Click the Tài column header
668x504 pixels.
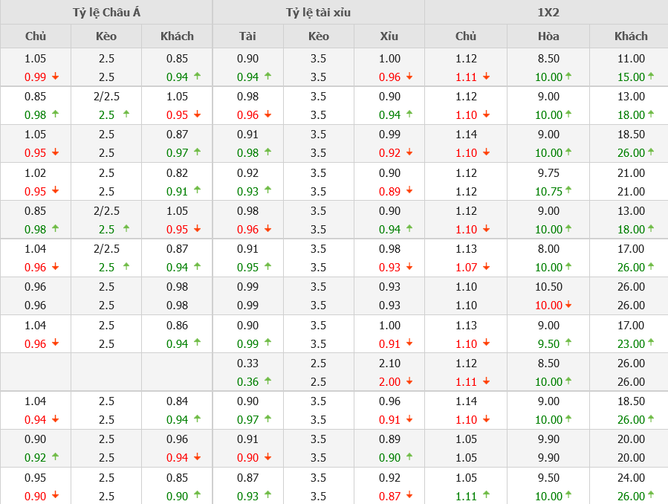[x=247, y=36]
